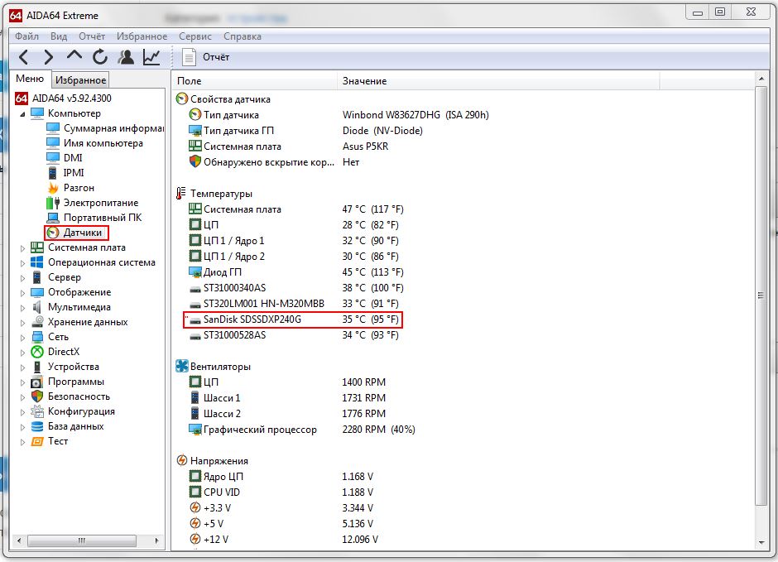
Task: Click the vertical scrollbar thumb in report pane
Action: point(761,295)
